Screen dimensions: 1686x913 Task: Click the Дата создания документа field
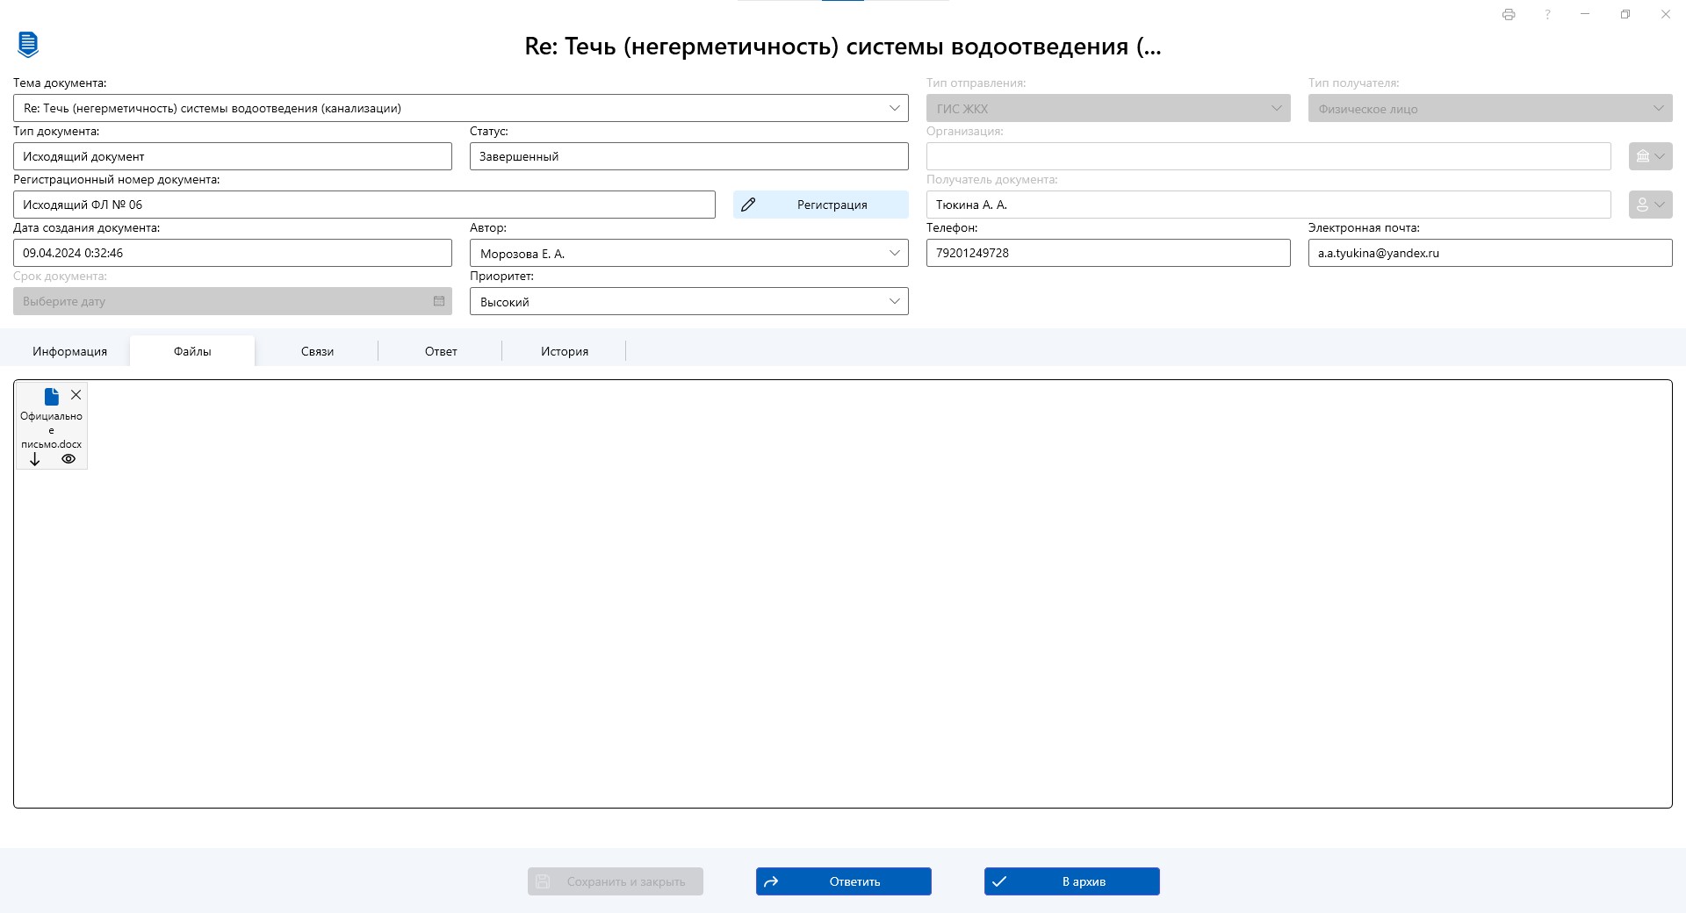233,253
